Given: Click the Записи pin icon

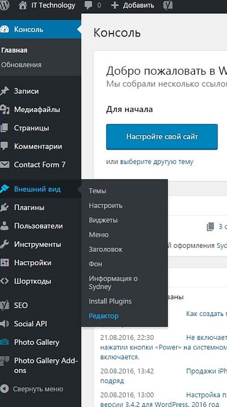Looking at the screenshot, I should point(4,91).
